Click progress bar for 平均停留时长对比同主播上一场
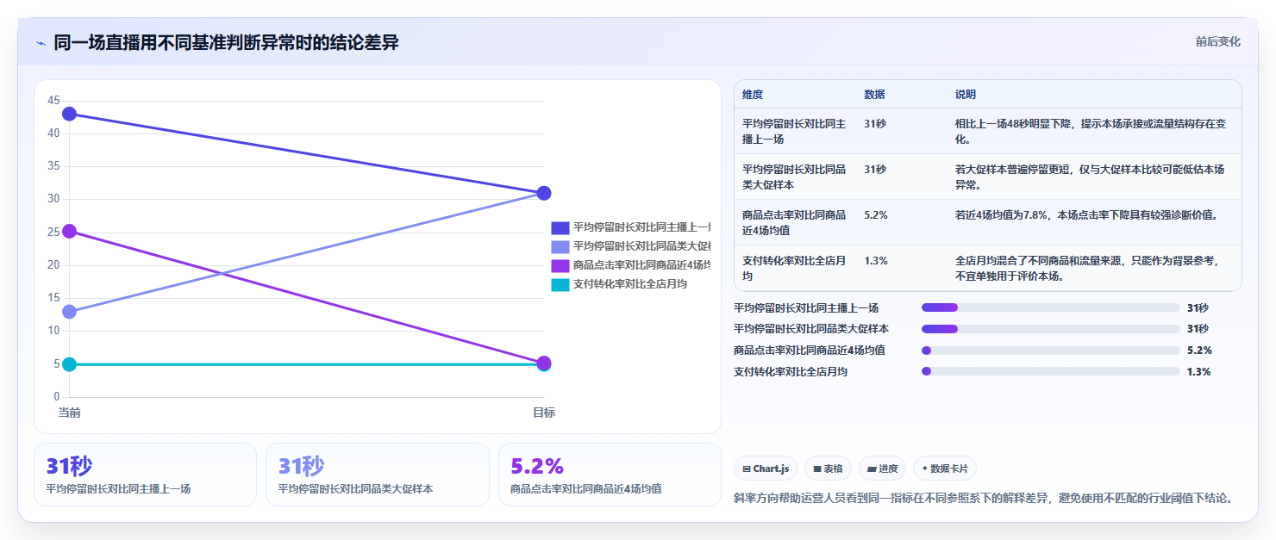1276x540 pixels. (1050, 307)
